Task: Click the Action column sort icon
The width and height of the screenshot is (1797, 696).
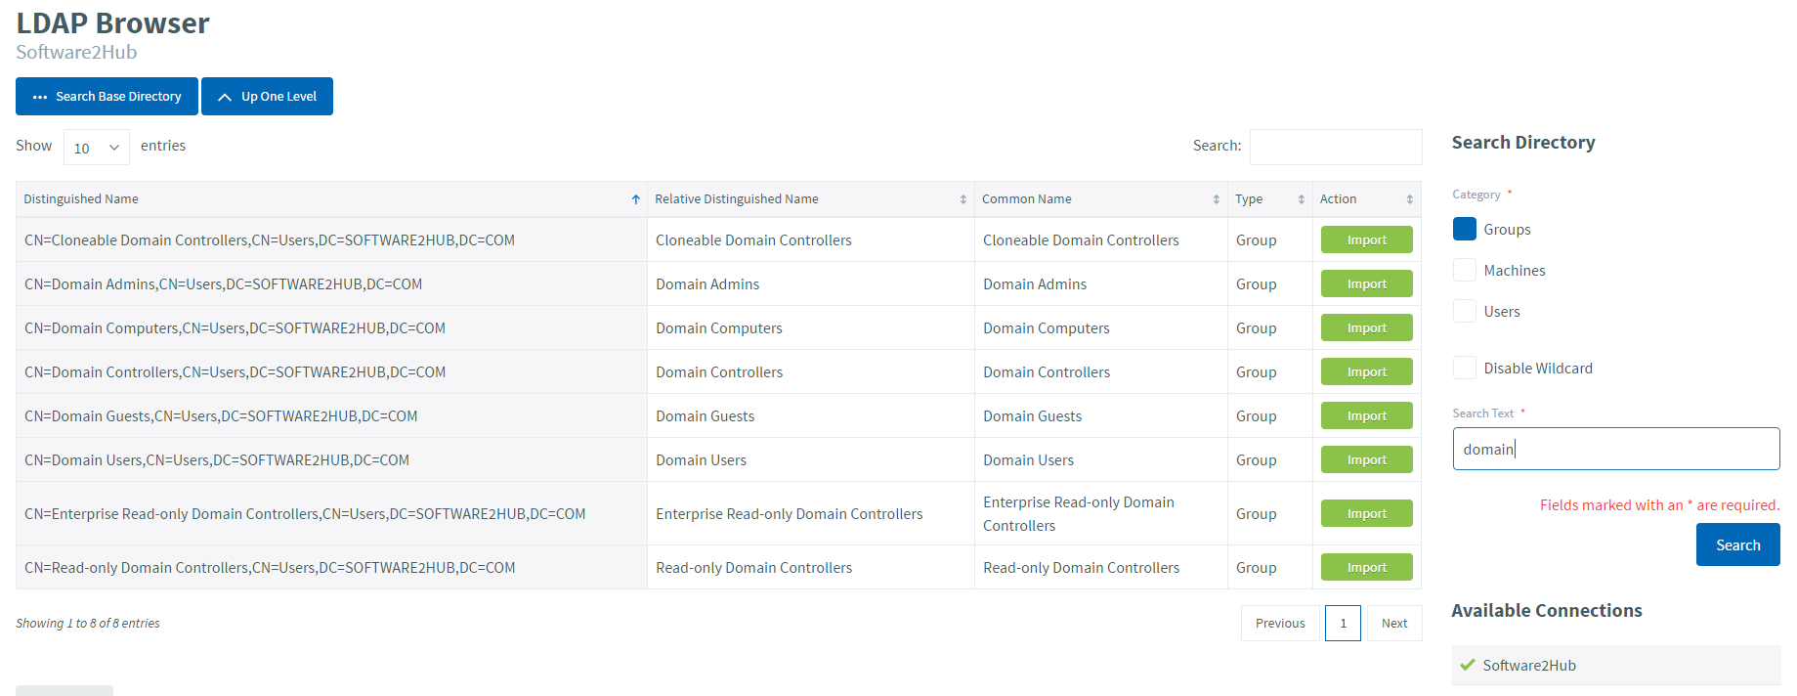Action: point(1409,199)
